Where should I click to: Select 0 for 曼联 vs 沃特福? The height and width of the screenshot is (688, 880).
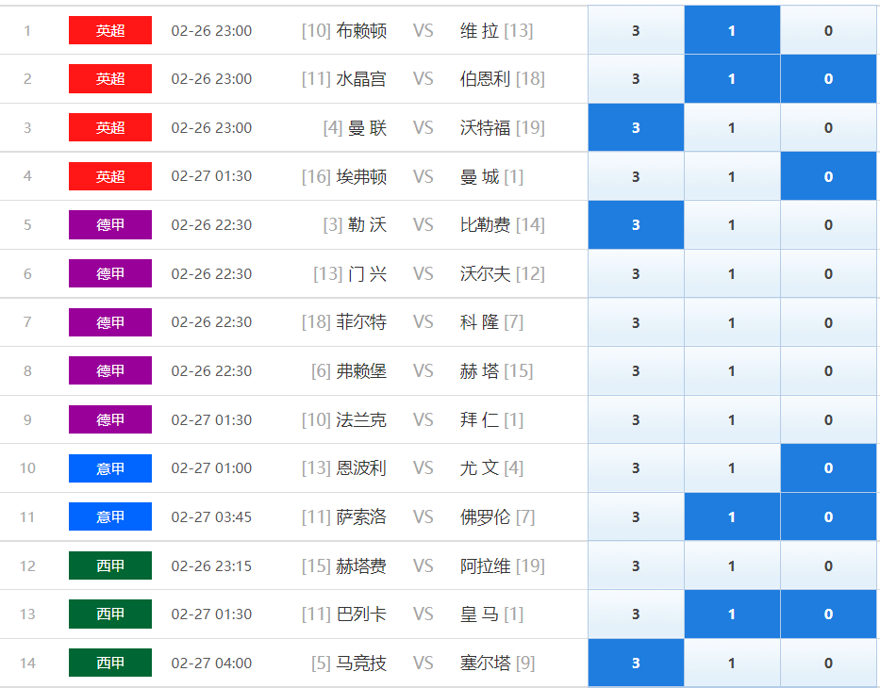828,127
